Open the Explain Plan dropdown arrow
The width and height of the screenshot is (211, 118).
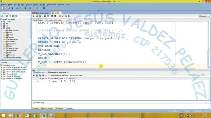[42, 16]
